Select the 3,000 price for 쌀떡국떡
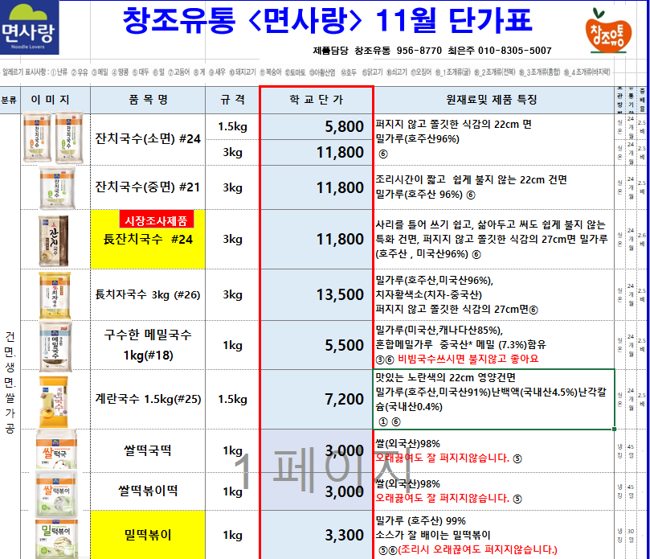The width and height of the screenshot is (650, 559). pos(317,450)
